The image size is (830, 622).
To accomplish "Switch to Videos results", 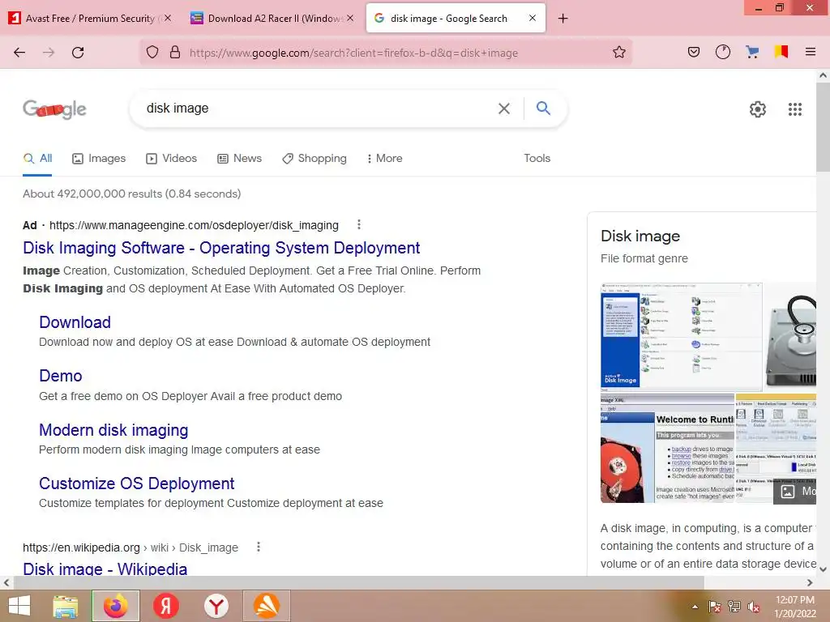I will click(x=172, y=158).
